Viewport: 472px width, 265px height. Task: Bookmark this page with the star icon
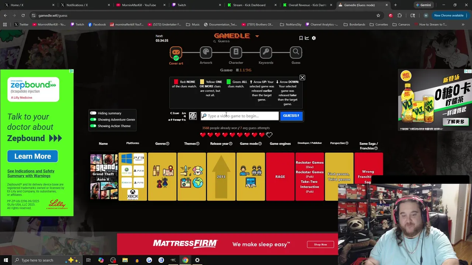tap(378, 15)
